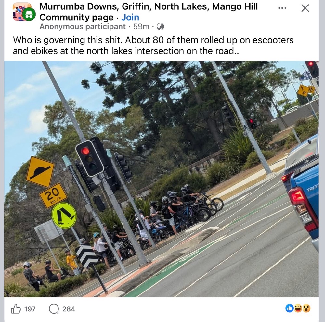
Task: Click the Haha laughing reaction emoji
Action: [298, 308]
